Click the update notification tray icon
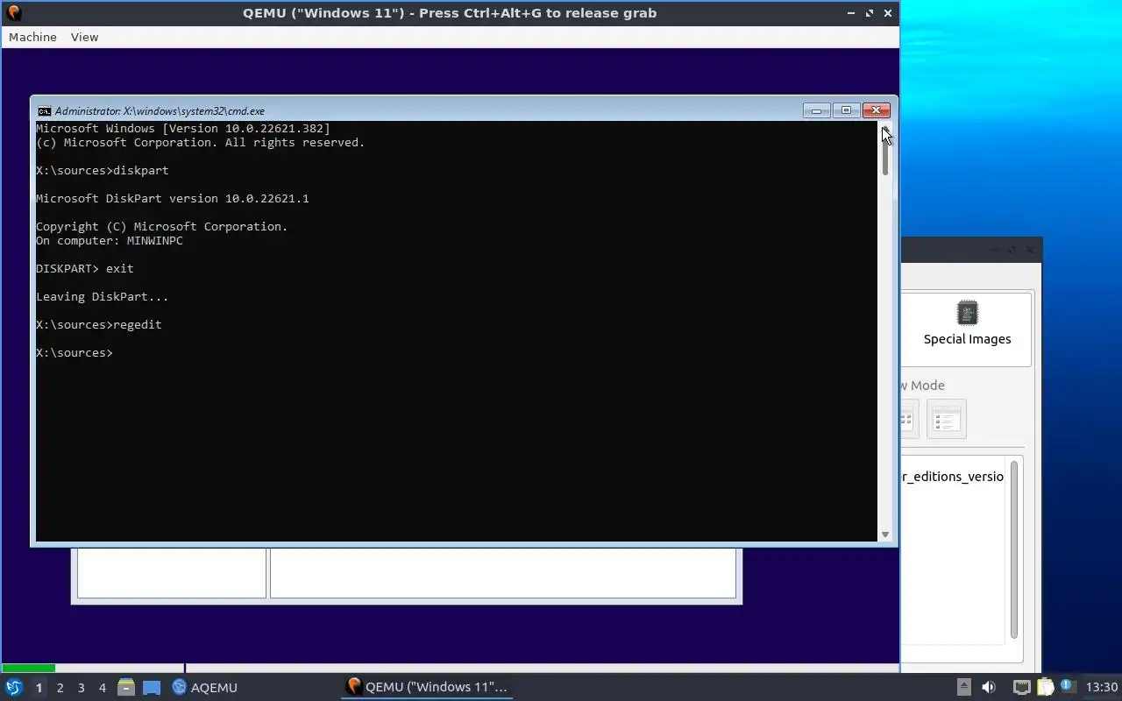The height and width of the screenshot is (701, 1122). (x=1068, y=686)
